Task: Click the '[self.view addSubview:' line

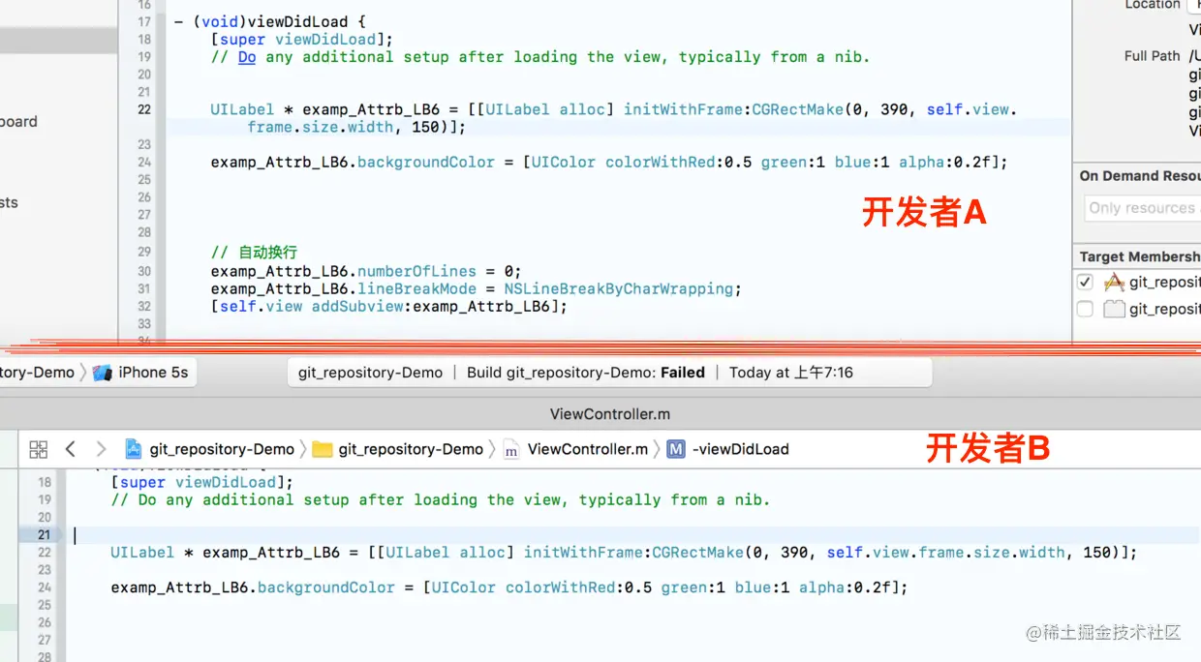Action: click(x=388, y=306)
